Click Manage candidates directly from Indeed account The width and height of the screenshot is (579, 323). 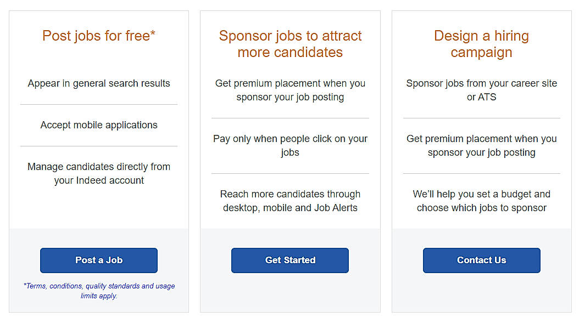coord(99,173)
